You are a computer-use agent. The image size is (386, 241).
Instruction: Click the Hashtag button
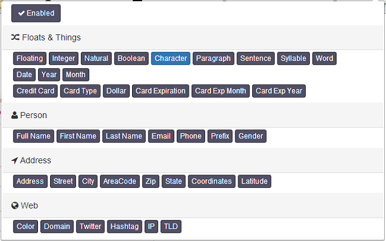coord(125,227)
